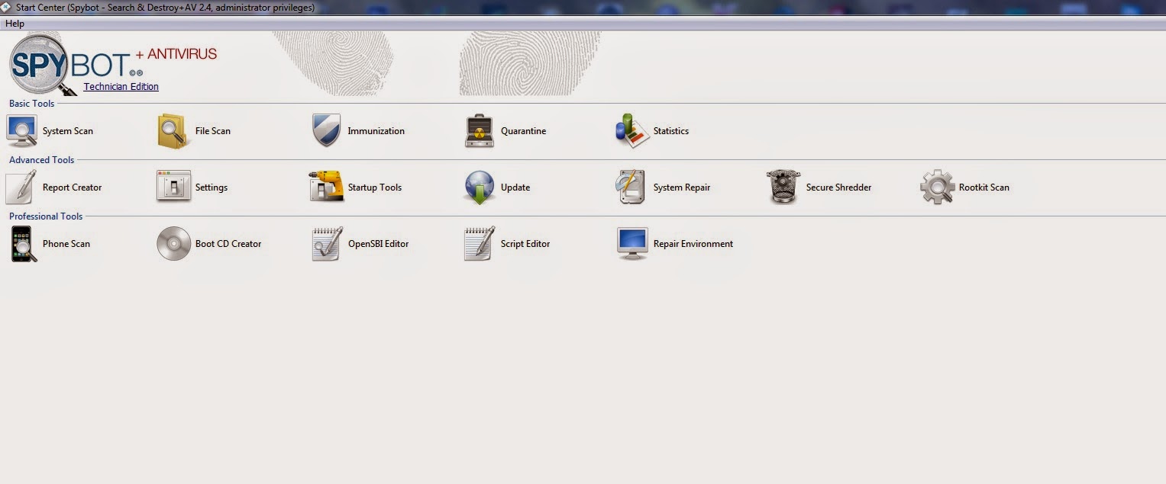1166x484 pixels.
Task: Open the Quarantine briefcase icon
Action: (x=480, y=130)
